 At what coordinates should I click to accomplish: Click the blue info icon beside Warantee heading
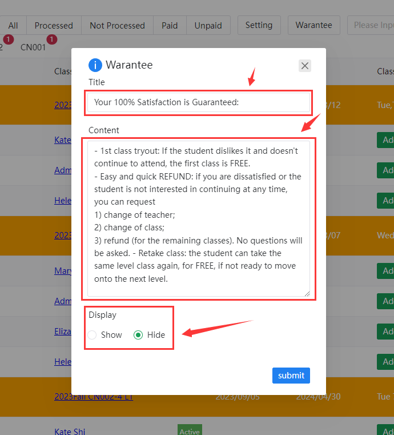(95, 65)
